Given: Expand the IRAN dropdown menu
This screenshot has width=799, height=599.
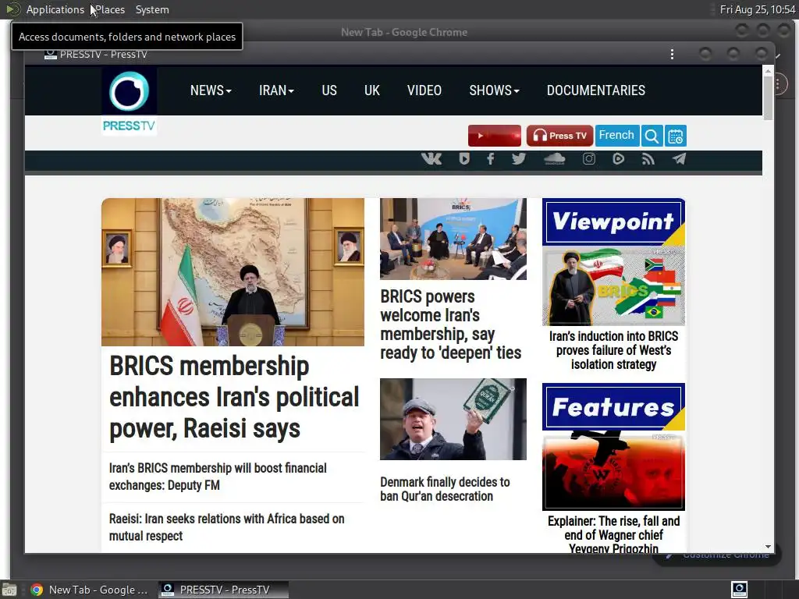Looking at the screenshot, I should point(276,90).
